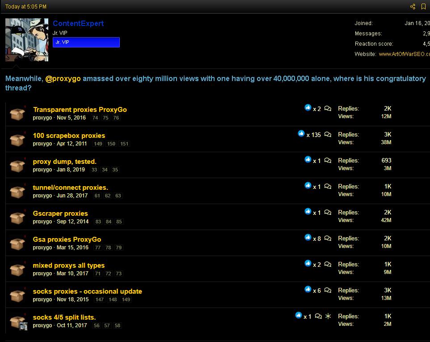The width and height of the screenshot is (430, 342).
Task: Click like icon on Gscraper proxies row
Action: tap(308, 212)
